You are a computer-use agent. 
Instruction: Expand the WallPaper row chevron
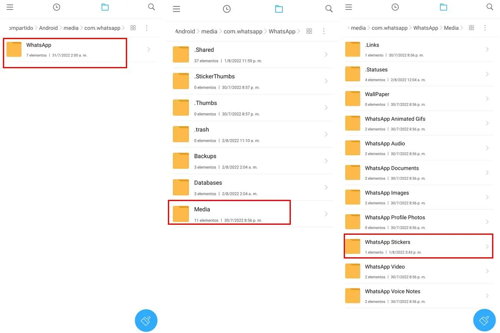click(x=487, y=99)
